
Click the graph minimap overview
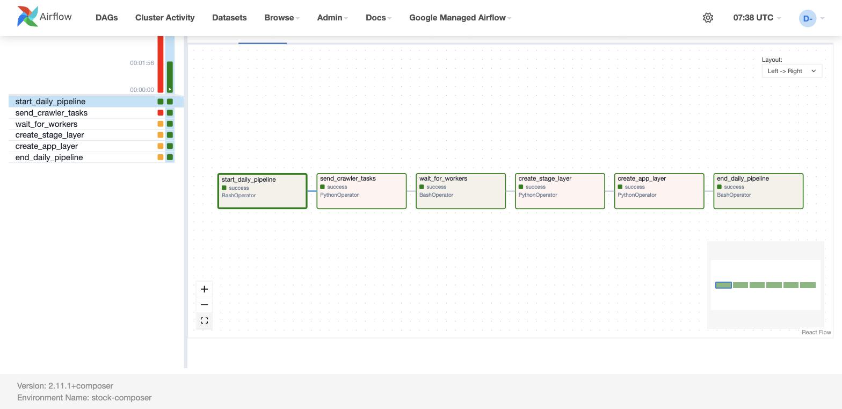766,285
